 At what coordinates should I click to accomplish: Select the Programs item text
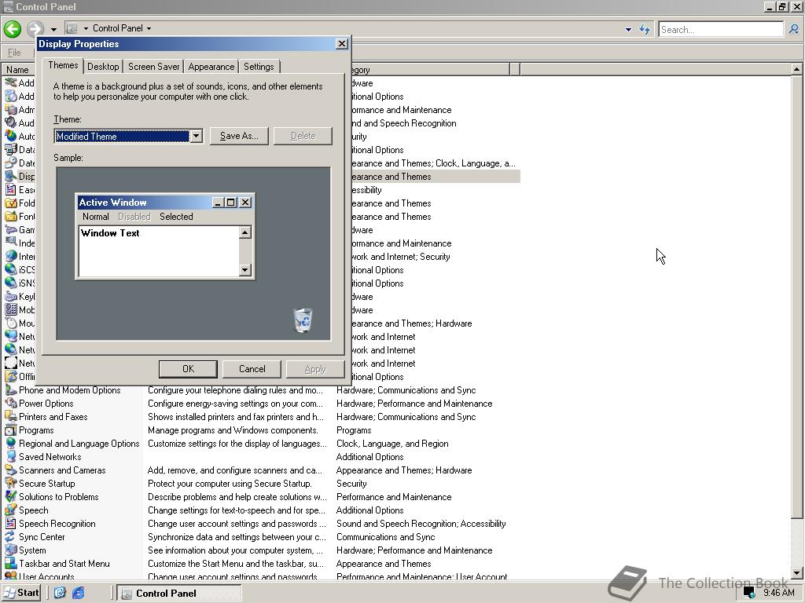point(36,430)
